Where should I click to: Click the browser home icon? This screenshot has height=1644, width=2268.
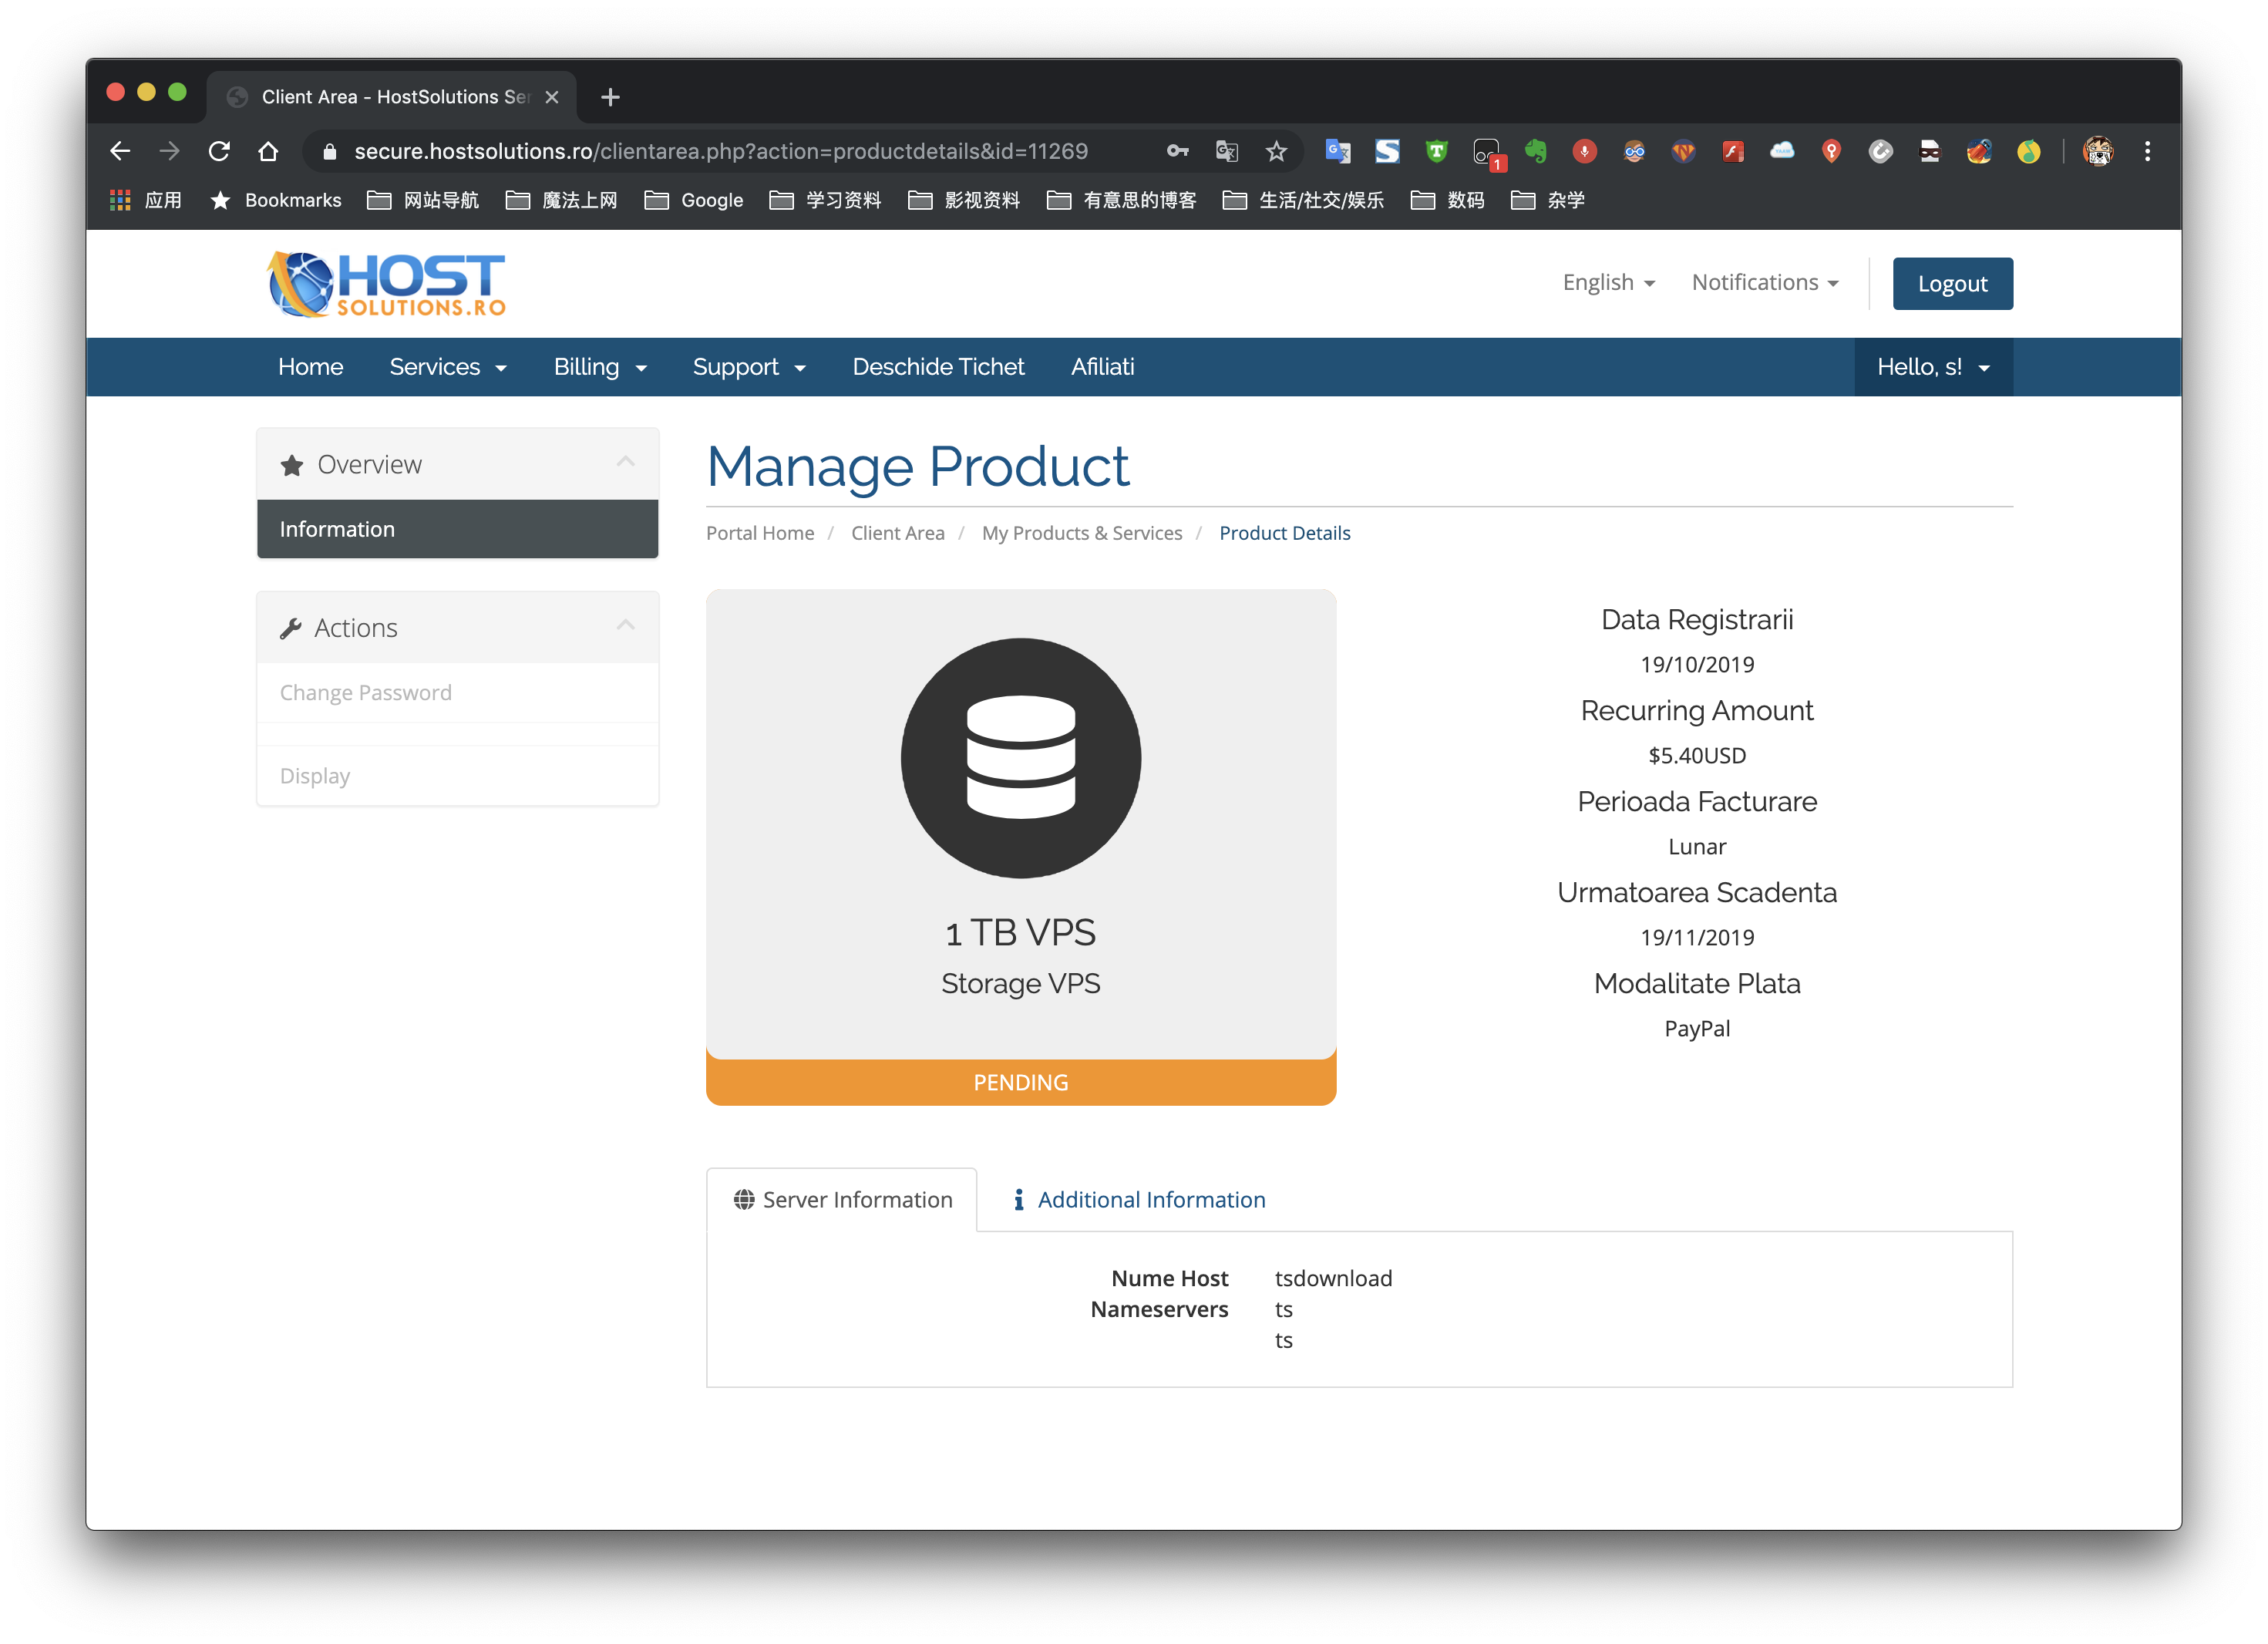[x=268, y=151]
